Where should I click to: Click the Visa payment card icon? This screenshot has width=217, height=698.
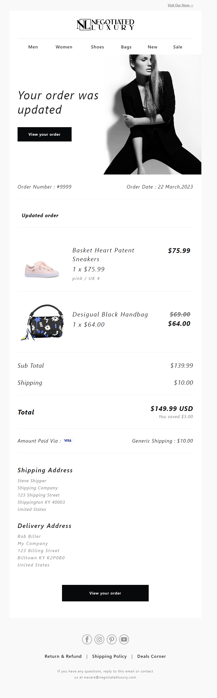pyautogui.click(x=67, y=441)
